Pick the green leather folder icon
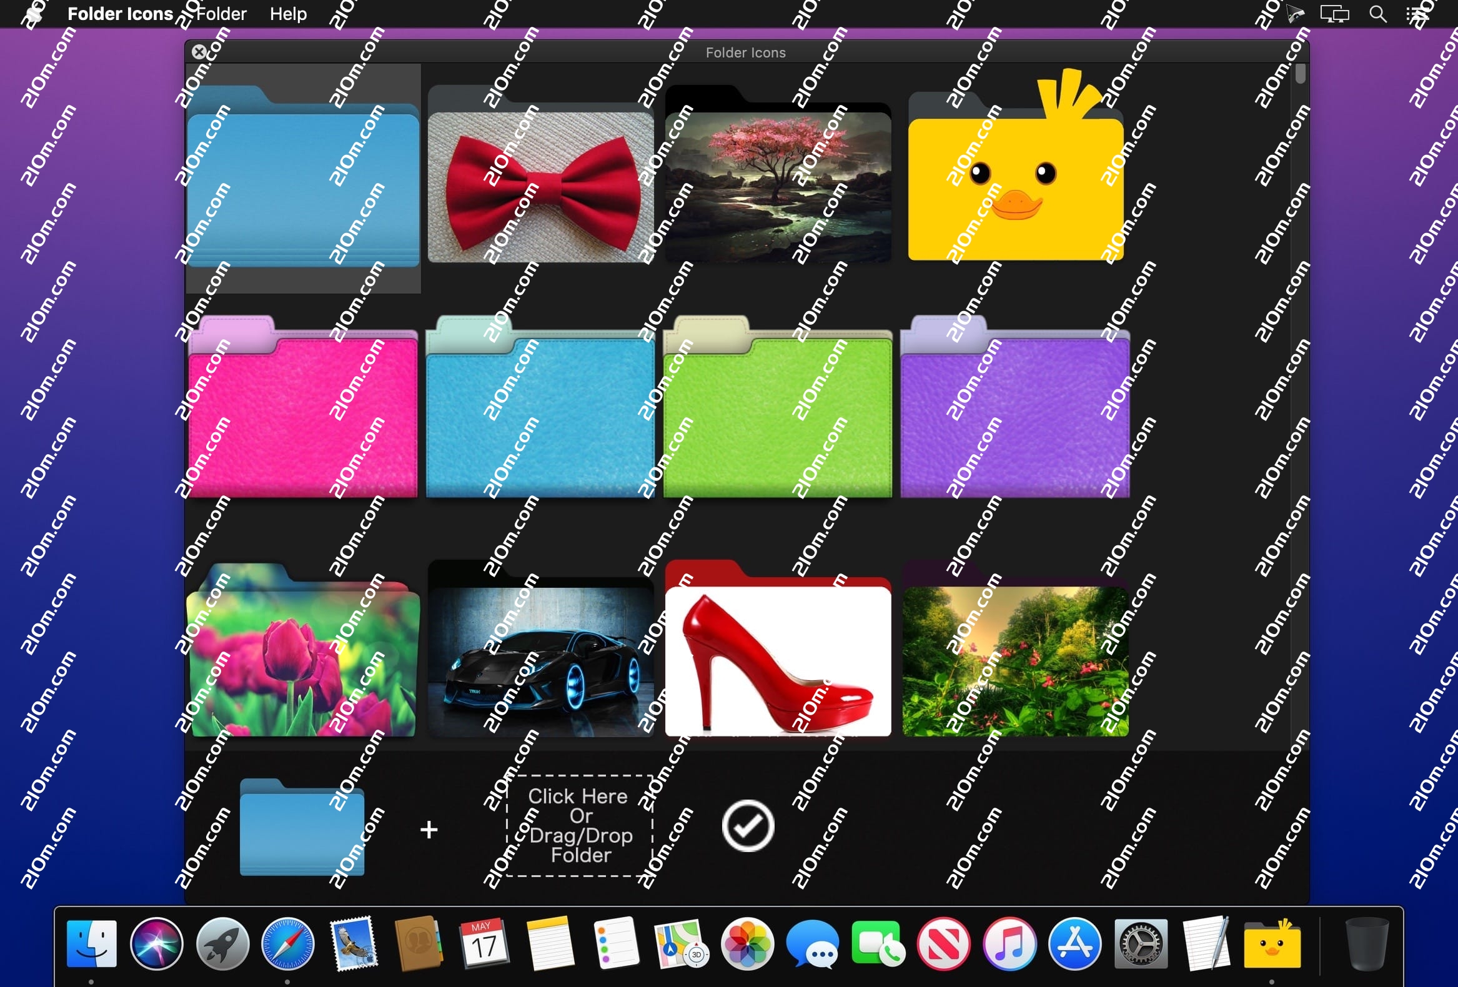 (778, 407)
